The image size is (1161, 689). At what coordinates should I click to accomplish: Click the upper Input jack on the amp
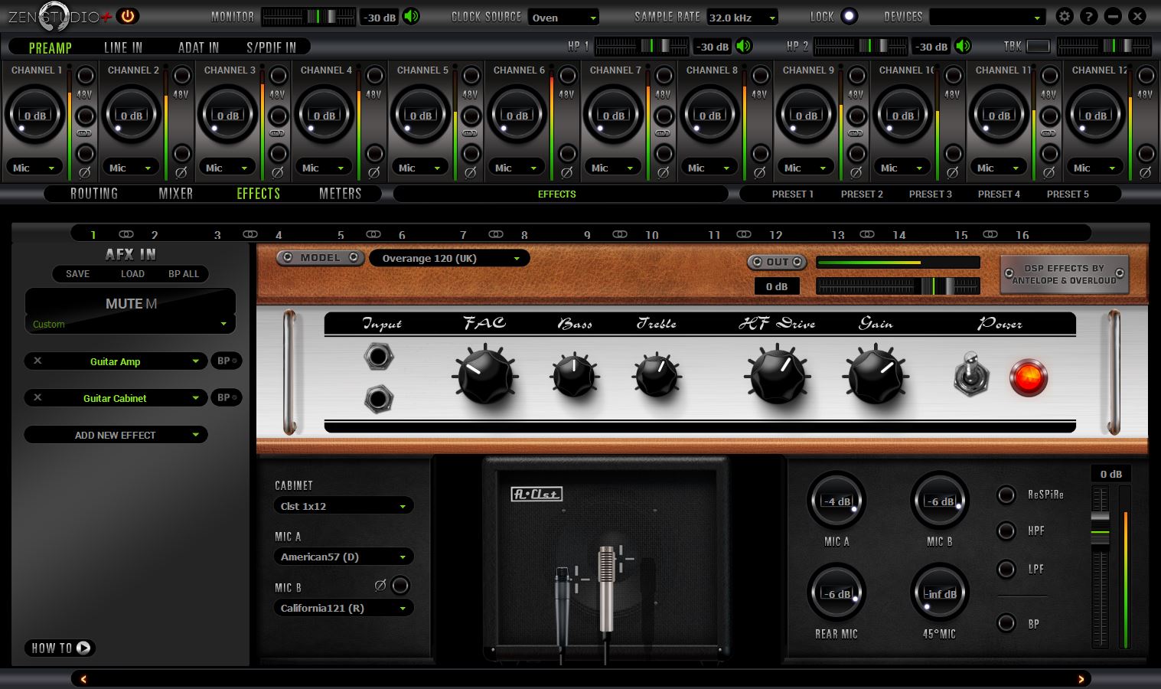click(378, 357)
